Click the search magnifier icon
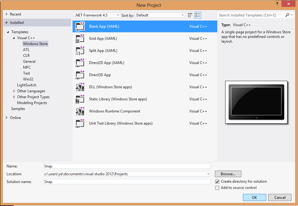The image size is (298, 206). 287,15
